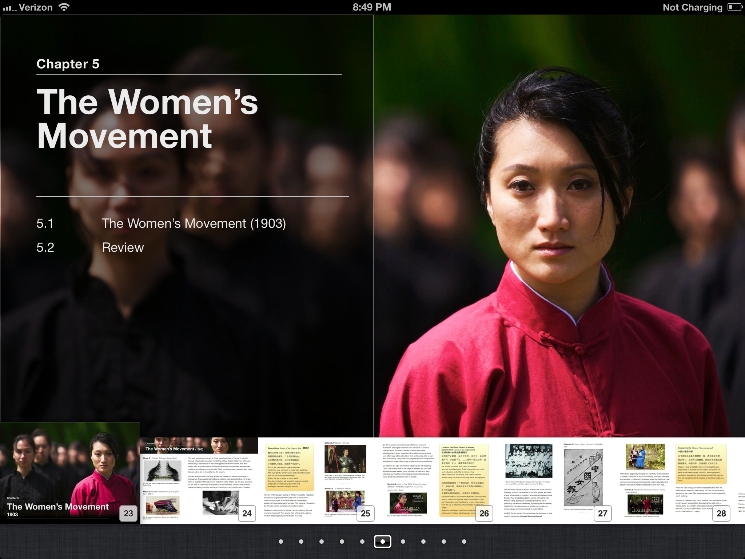Click the page 26 number badge
The width and height of the screenshot is (745, 559).
(x=484, y=514)
